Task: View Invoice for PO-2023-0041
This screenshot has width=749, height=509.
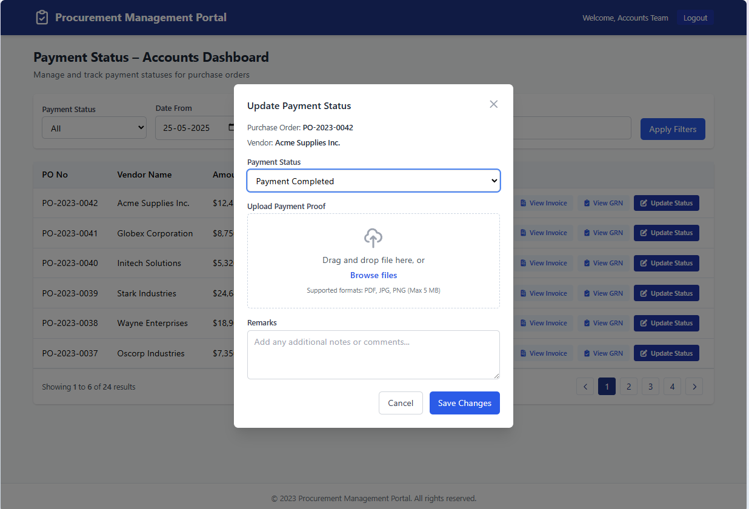Action: (x=544, y=233)
